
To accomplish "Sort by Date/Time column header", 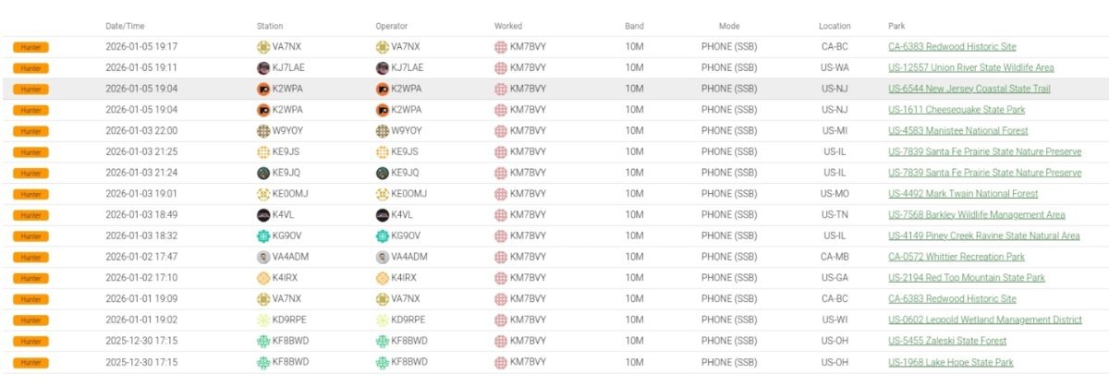I will point(124,26).
